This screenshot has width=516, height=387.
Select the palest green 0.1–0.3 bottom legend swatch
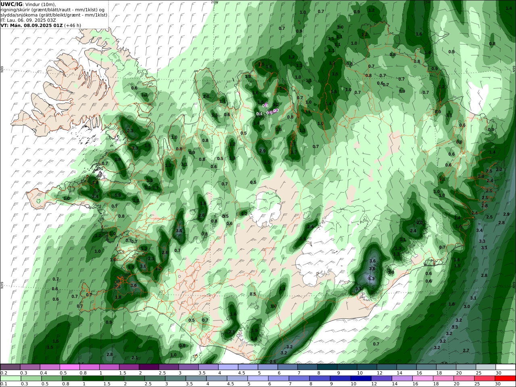click(x=11, y=379)
